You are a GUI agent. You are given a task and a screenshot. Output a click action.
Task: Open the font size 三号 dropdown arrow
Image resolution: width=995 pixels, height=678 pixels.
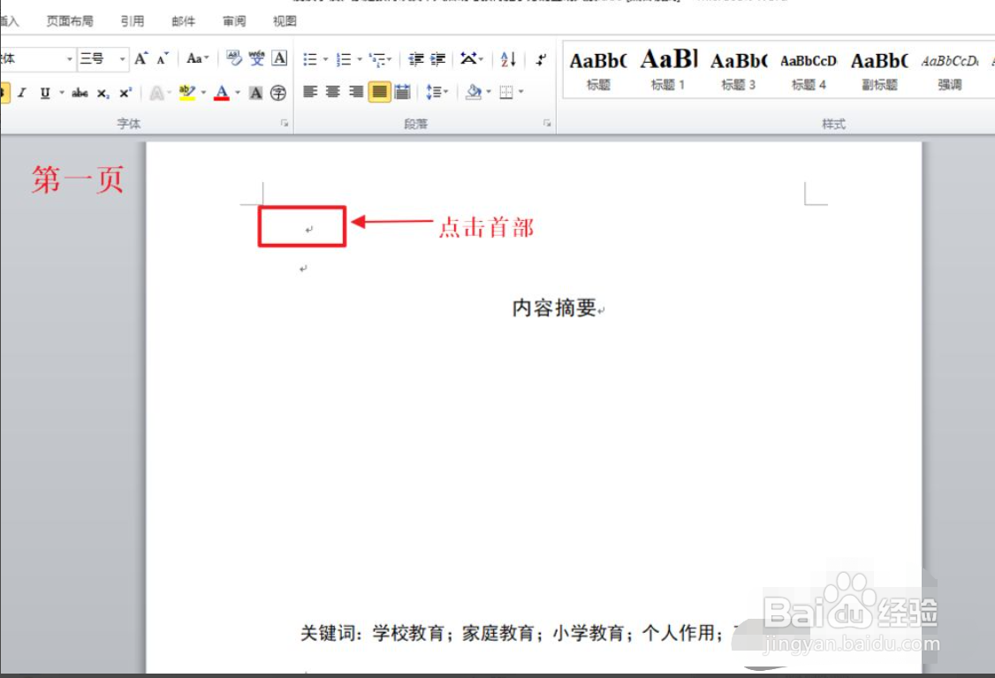[123, 59]
